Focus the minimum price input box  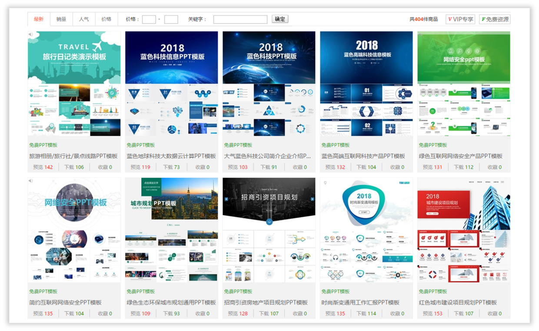pyautogui.click(x=149, y=19)
